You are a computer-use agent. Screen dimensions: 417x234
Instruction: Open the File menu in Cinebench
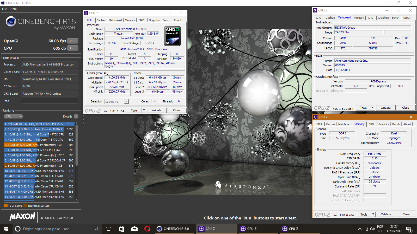[x=4, y=9]
